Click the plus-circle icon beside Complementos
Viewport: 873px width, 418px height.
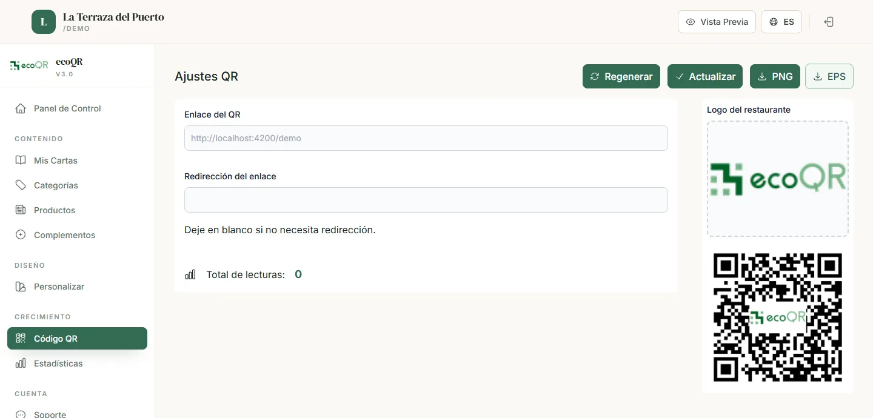point(21,235)
